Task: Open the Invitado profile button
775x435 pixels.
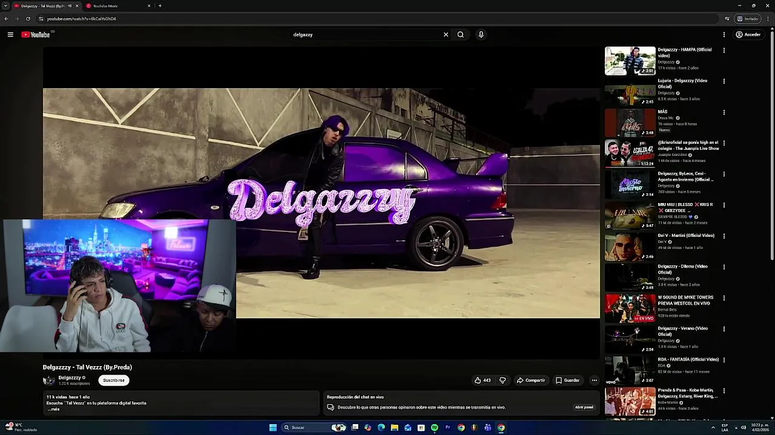Action: 748,19
